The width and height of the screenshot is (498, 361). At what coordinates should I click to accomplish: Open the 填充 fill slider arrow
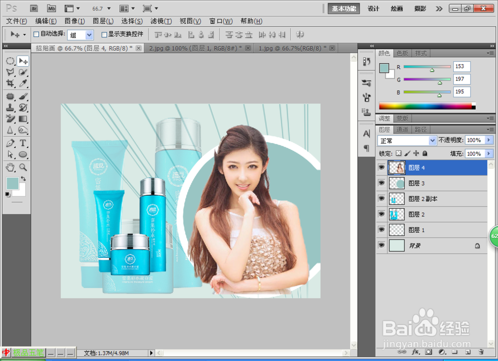tap(489, 154)
